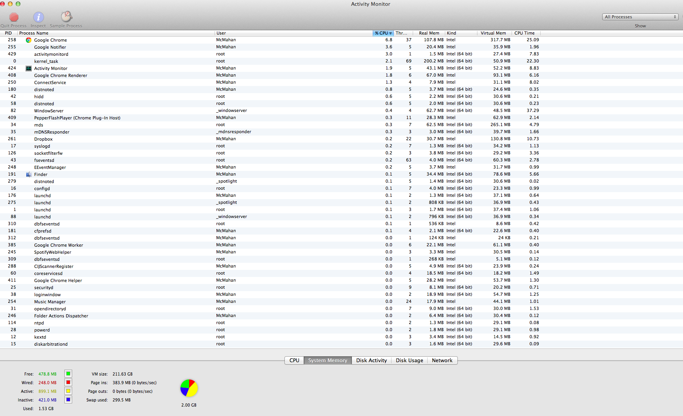Viewport: 683px width, 416px height.
Task: Switch to the System Memory tab
Action: coord(328,360)
